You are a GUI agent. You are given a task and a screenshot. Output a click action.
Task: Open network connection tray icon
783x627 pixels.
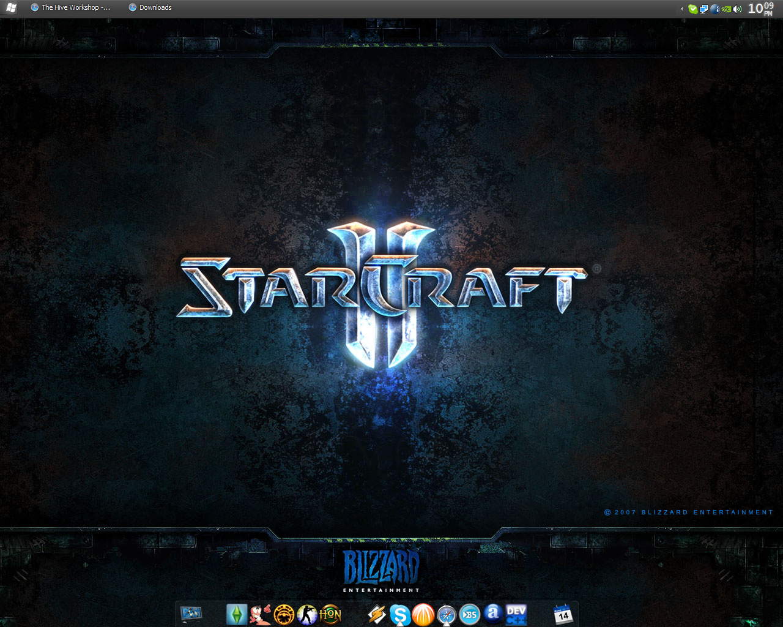click(703, 9)
